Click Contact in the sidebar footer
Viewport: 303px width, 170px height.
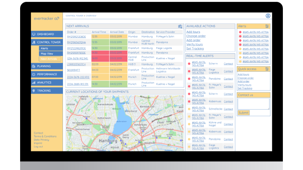pos(38,133)
